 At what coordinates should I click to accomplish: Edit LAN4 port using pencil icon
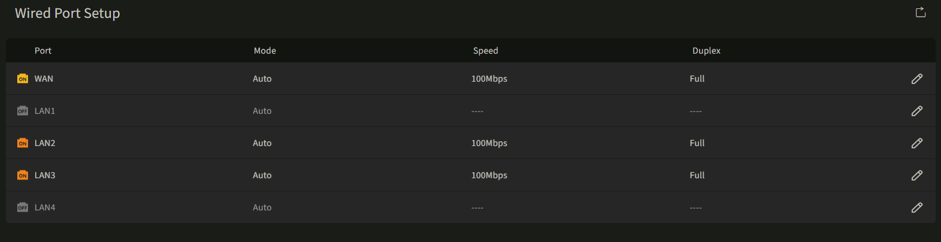click(x=917, y=207)
